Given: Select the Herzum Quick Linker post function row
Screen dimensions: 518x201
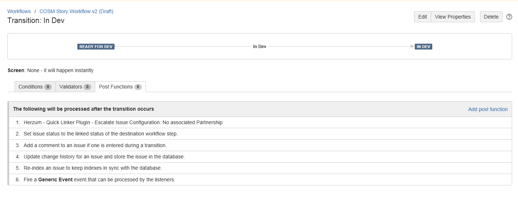Looking at the screenshot, I should (x=123, y=122).
